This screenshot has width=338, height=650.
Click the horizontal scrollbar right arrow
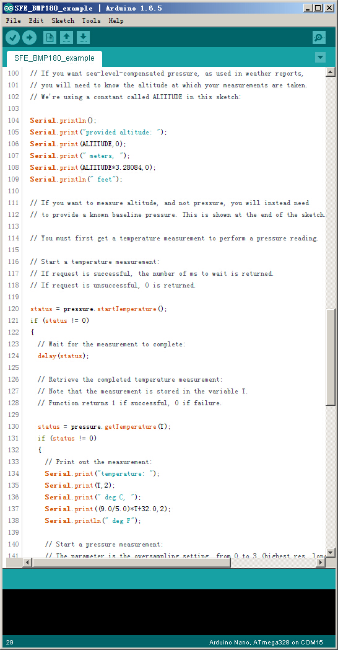320,563
